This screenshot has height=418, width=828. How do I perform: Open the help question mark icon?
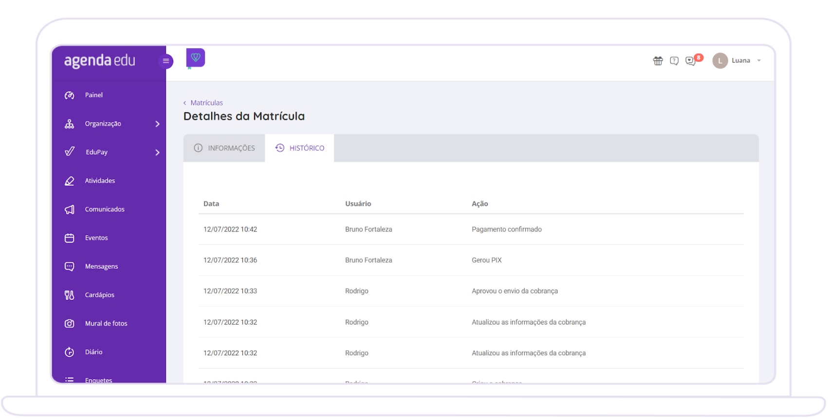coord(674,61)
